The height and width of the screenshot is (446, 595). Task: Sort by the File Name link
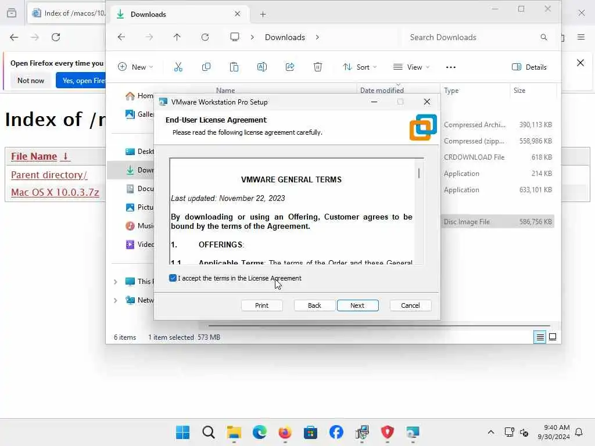tap(40, 156)
